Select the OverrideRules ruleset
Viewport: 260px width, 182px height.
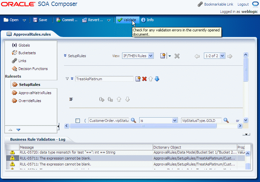coord(30,101)
